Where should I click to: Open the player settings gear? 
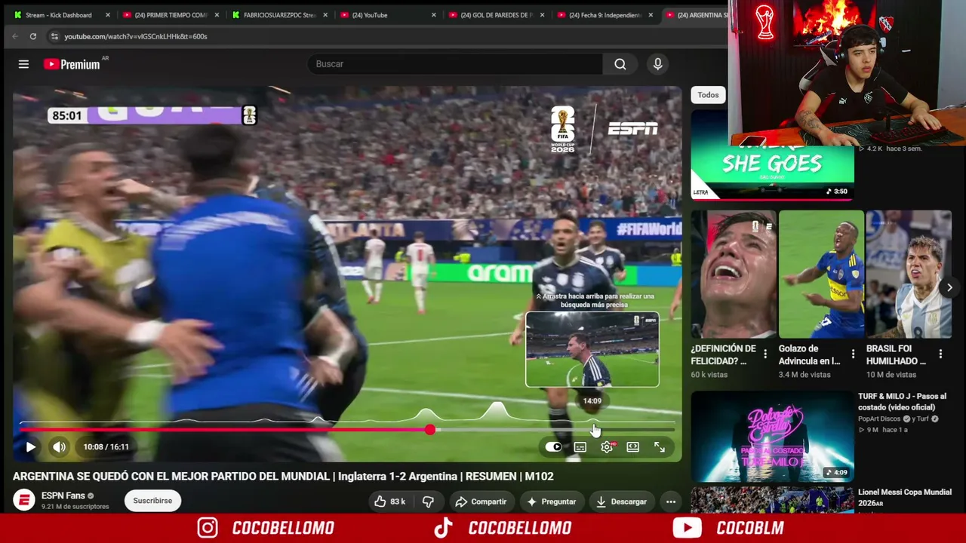point(607,447)
